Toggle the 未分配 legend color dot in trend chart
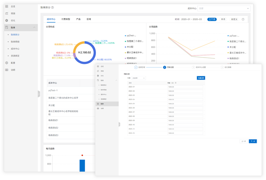Viewport: 266px width, 180px height. [228, 47]
